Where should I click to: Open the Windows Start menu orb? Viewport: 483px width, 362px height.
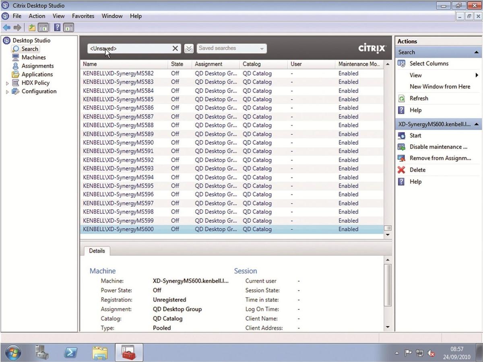tap(13, 353)
